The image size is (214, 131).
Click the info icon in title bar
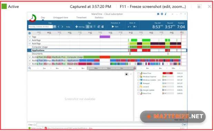(x=165, y=14)
